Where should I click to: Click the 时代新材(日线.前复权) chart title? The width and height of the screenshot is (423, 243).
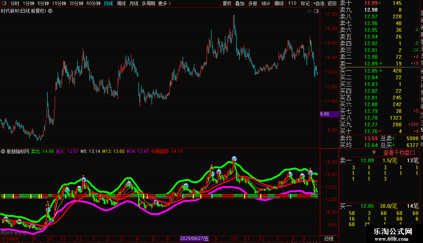pos(23,11)
